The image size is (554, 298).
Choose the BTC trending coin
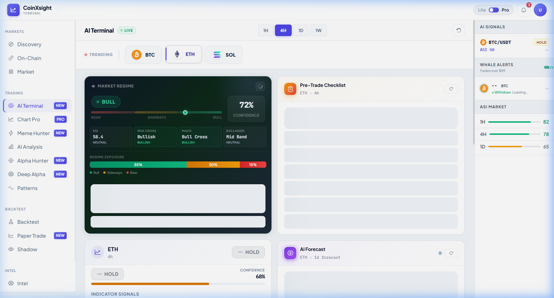click(143, 55)
